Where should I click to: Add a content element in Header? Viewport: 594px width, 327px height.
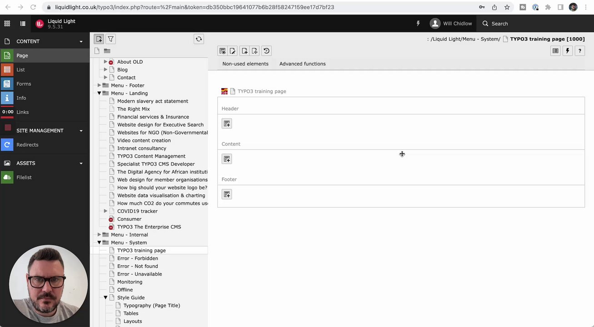coord(227,124)
